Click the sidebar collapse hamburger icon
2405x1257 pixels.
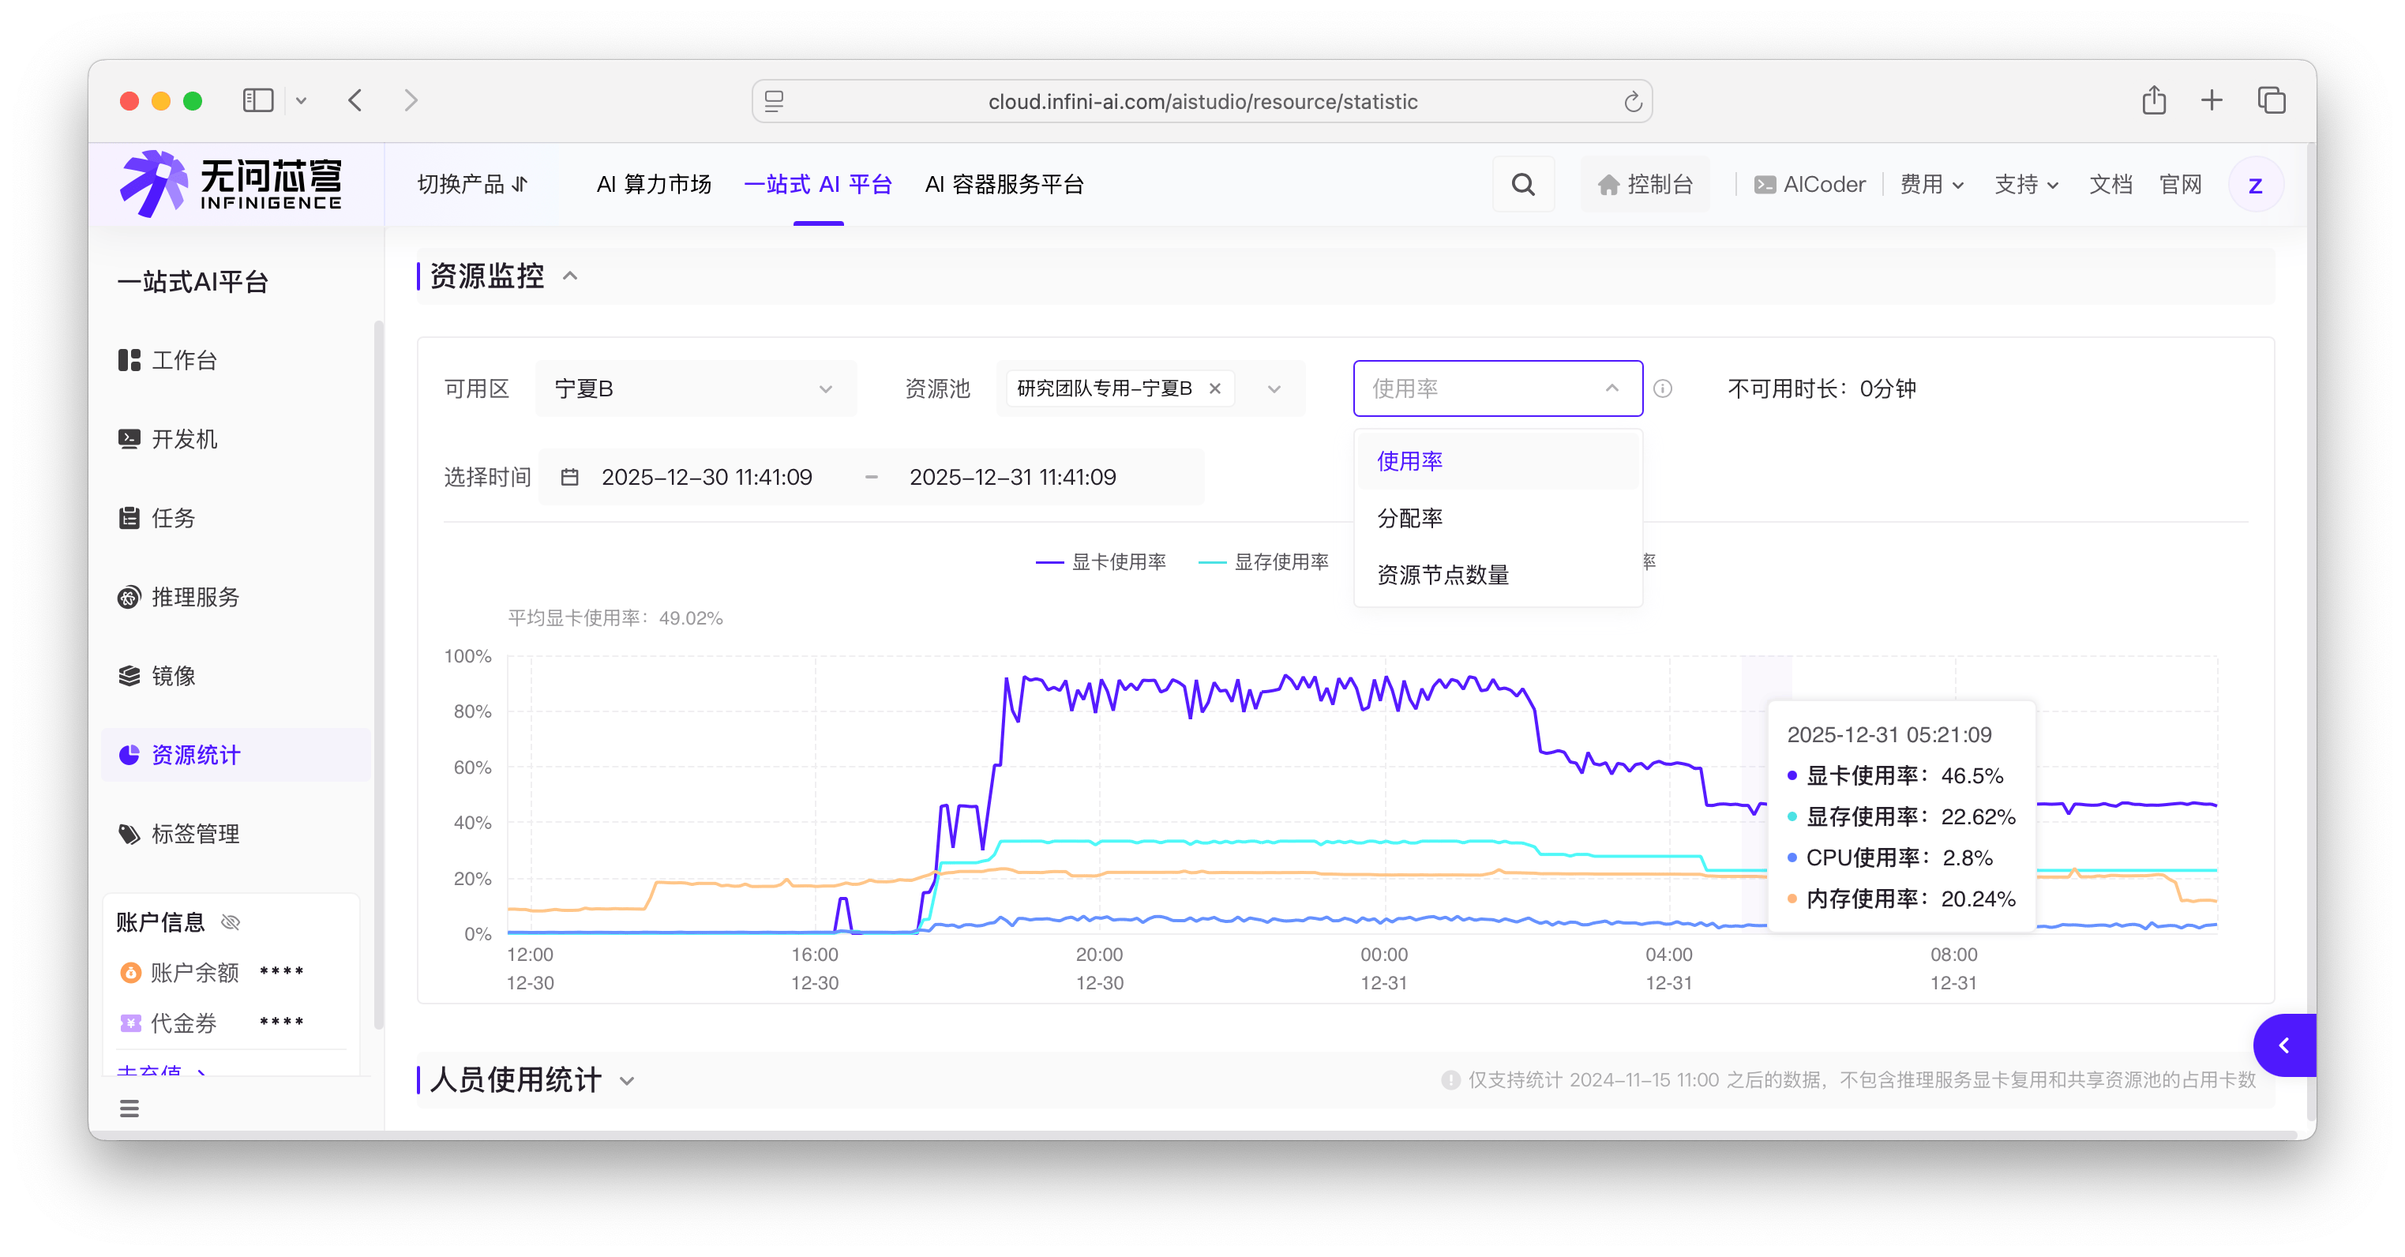click(129, 1109)
